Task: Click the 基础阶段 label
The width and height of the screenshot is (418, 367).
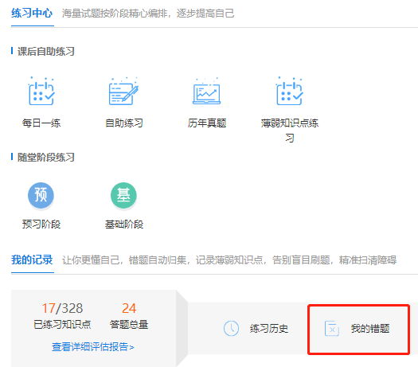Action: pos(124,224)
